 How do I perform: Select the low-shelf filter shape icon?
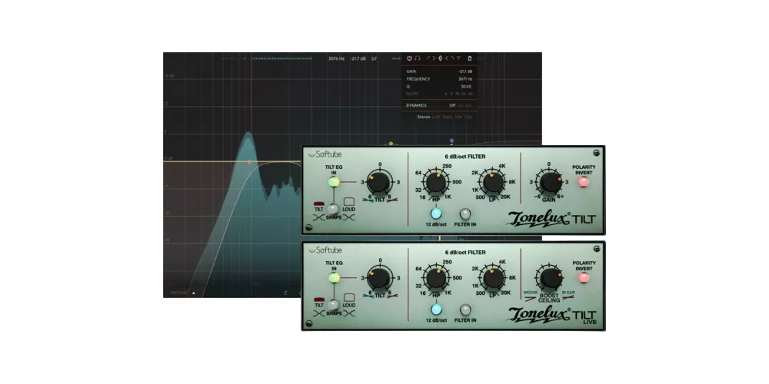434,58
